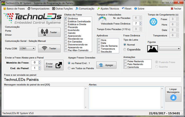This screenshot has width=185, height=117.
Task: Click the Figuras picture icon
Action: (152, 49)
